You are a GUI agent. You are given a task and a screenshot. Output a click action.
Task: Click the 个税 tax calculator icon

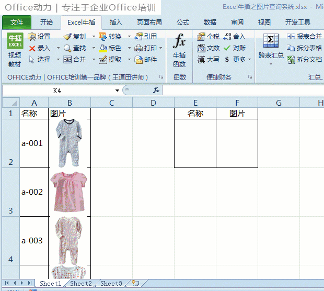click(201, 37)
